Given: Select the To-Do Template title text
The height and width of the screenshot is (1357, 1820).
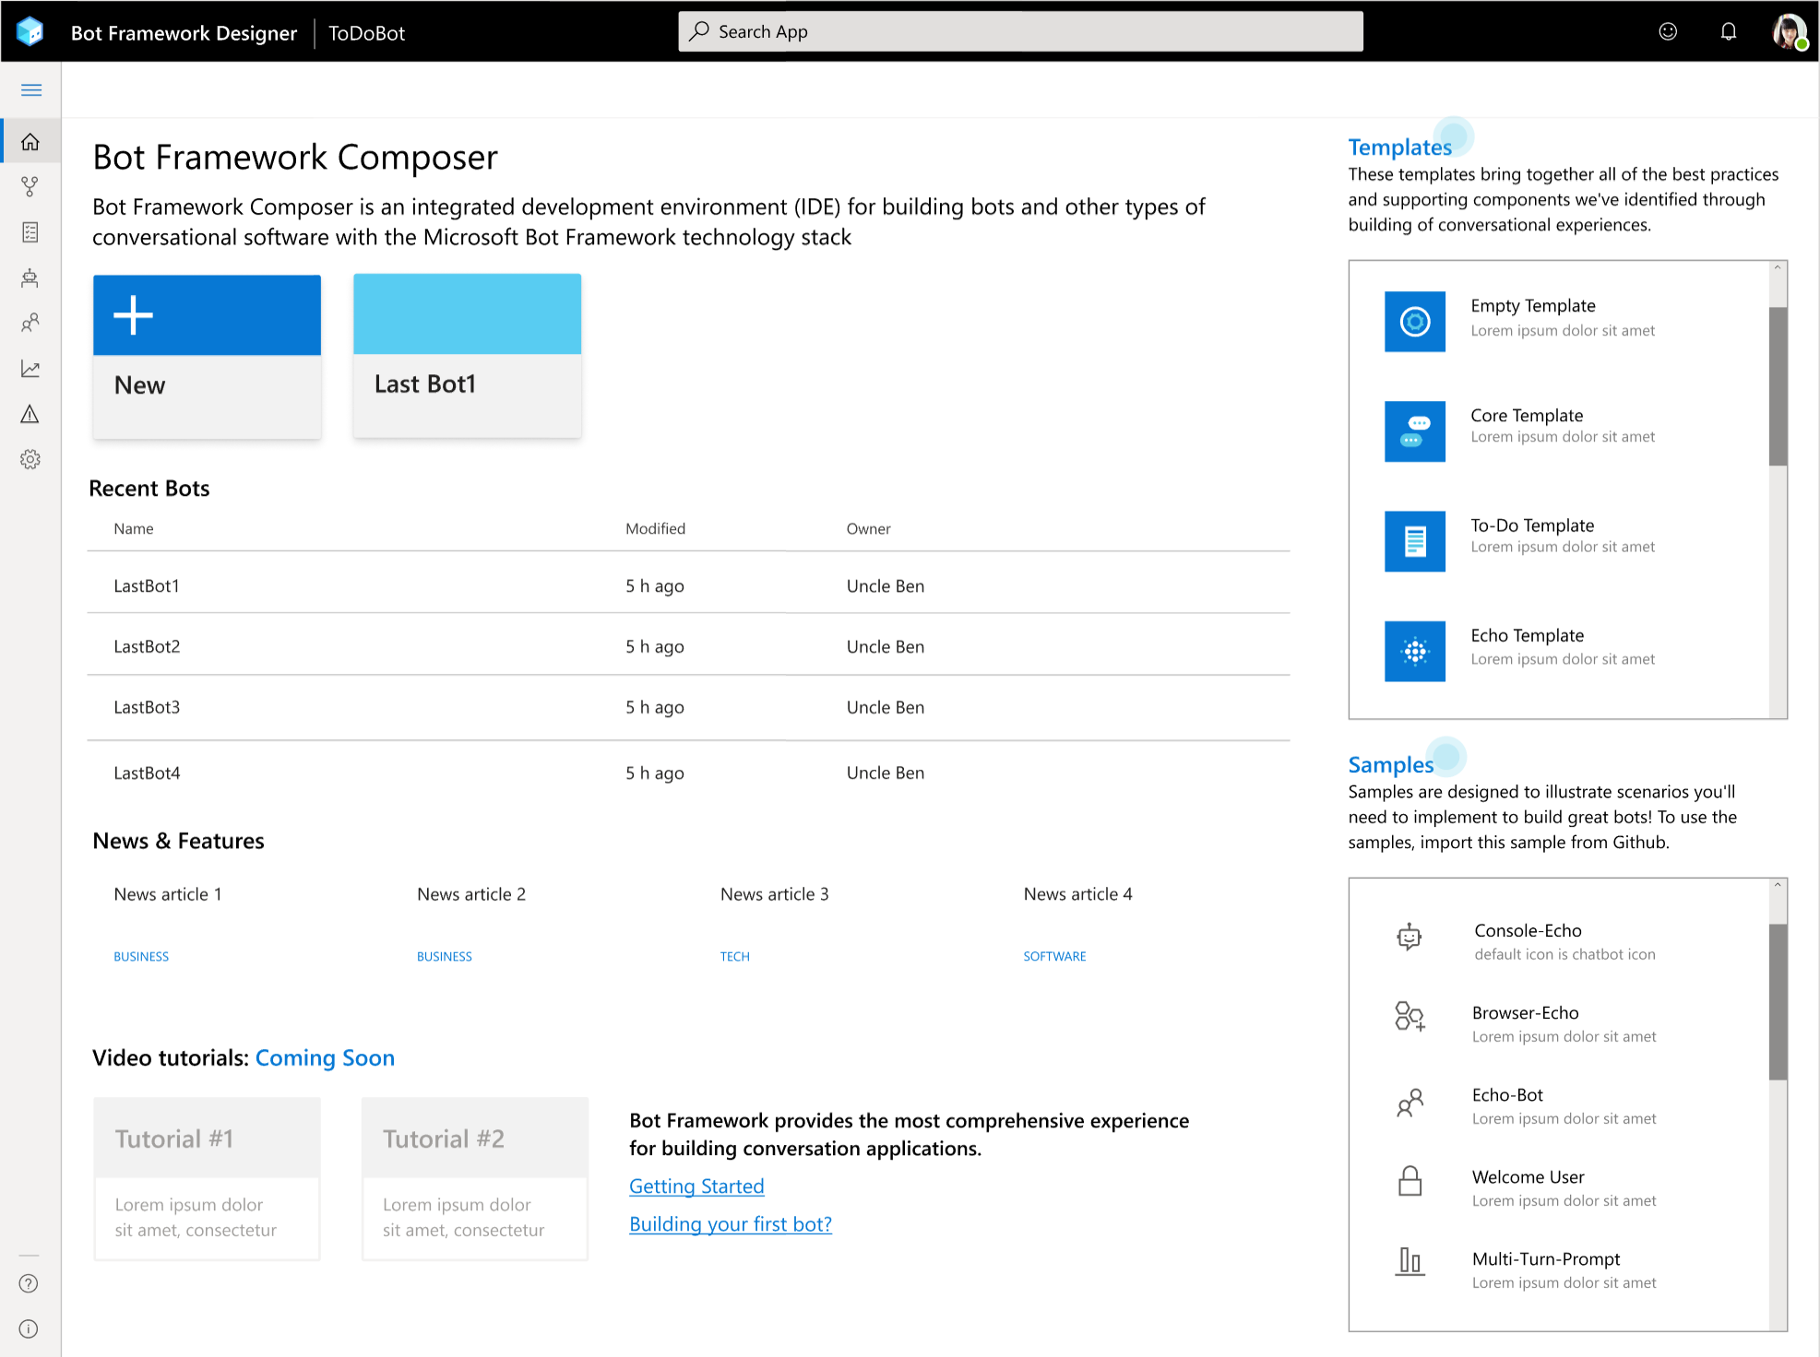Looking at the screenshot, I should pos(1532,525).
